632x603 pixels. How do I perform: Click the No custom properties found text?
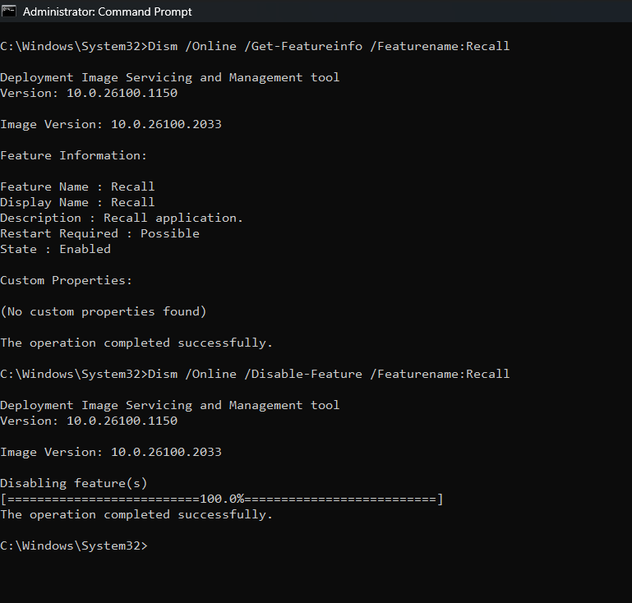(x=103, y=311)
